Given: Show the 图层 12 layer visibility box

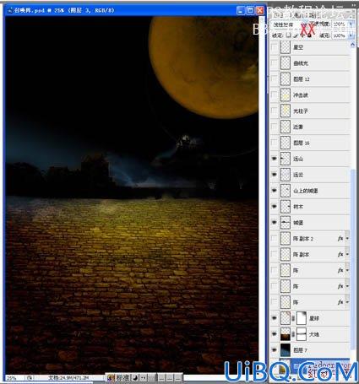Looking at the screenshot, I should pyautogui.click(x=274, y=79).
